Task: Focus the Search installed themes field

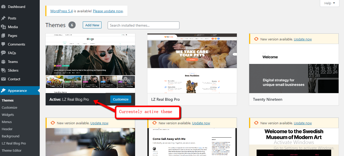Action: pos(144,25)
